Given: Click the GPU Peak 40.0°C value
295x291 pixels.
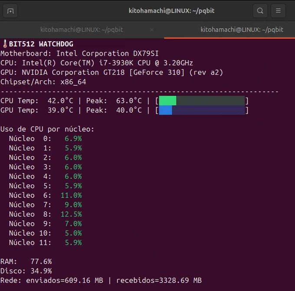Looking at the screenshot, I should coord(129,110).
